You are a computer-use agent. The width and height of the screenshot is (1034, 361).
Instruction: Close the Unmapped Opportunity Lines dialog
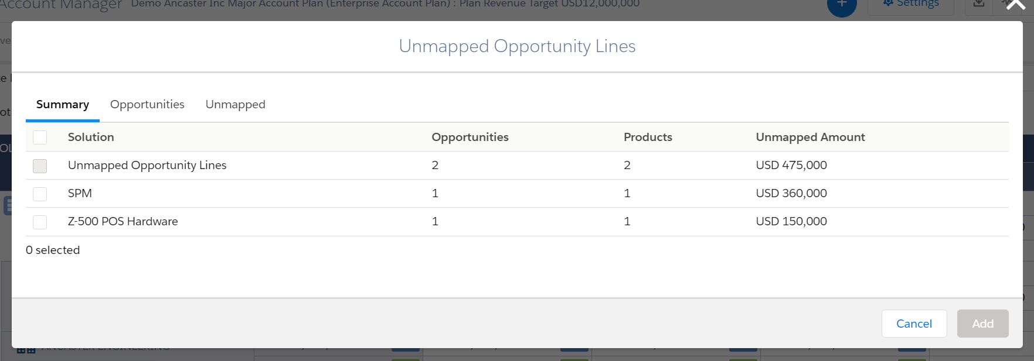[1015, 5]
